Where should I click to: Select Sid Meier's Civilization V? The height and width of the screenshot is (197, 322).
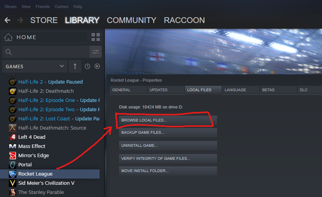point(46,183)
